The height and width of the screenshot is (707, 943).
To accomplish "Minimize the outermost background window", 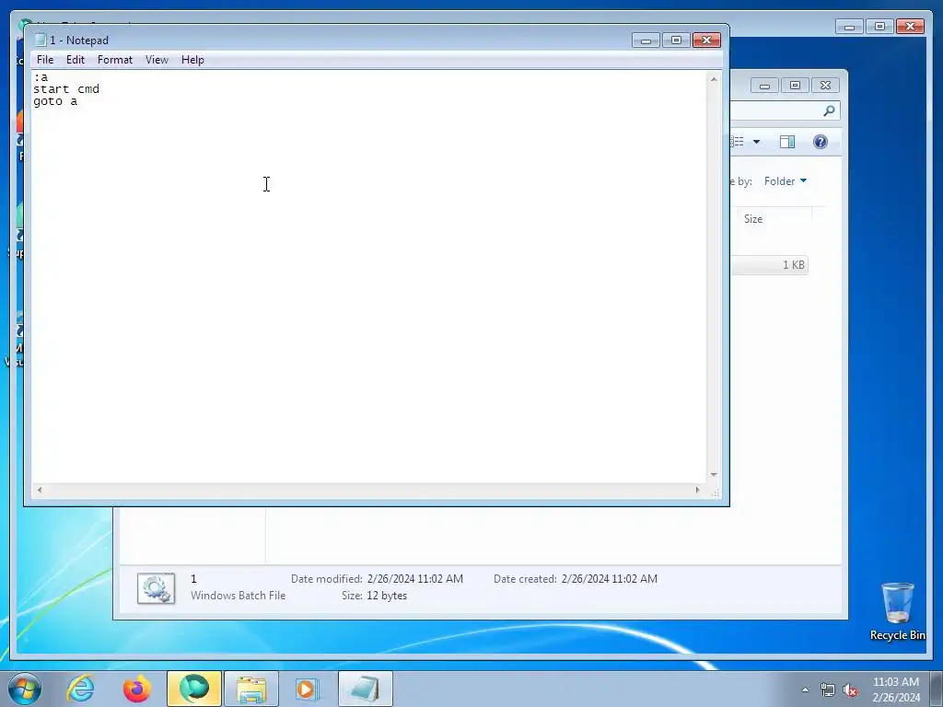I will tap(849, 27).
